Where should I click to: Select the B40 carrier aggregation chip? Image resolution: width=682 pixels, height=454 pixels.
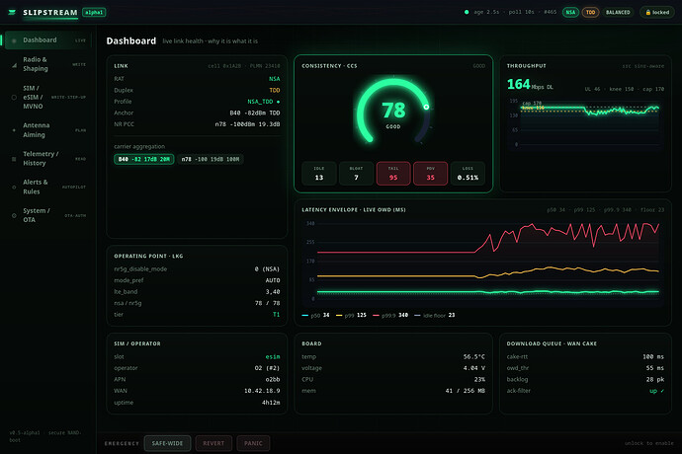[x=144, y=160]
